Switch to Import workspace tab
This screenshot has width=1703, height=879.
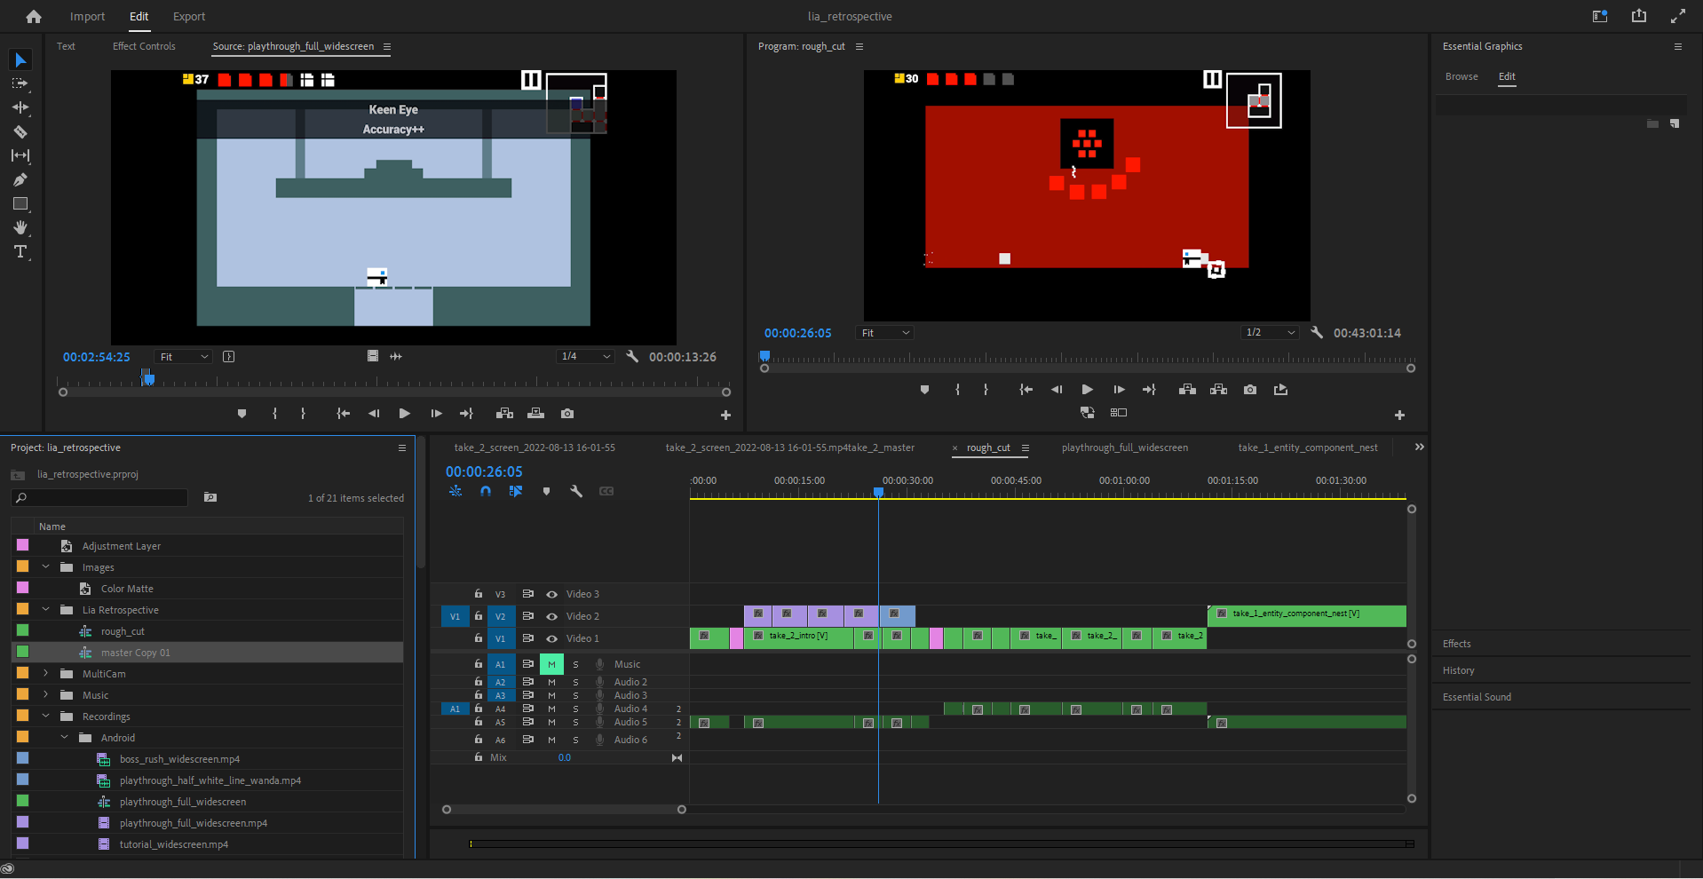87,16
